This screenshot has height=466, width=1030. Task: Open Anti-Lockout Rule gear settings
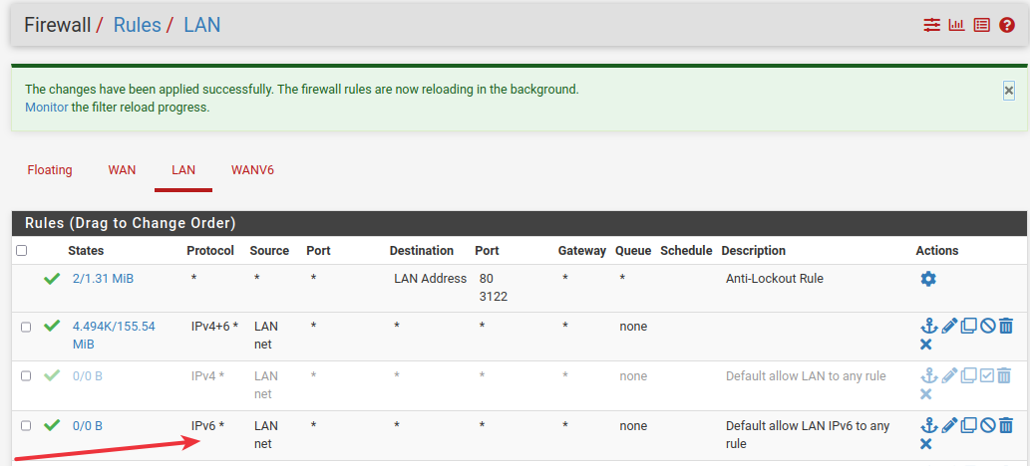tap(928, 279)
